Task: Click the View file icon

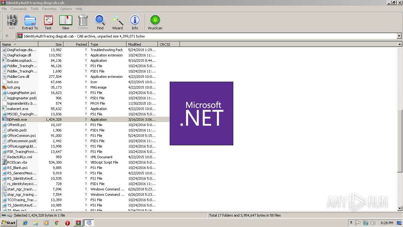Action: (65, 22)
